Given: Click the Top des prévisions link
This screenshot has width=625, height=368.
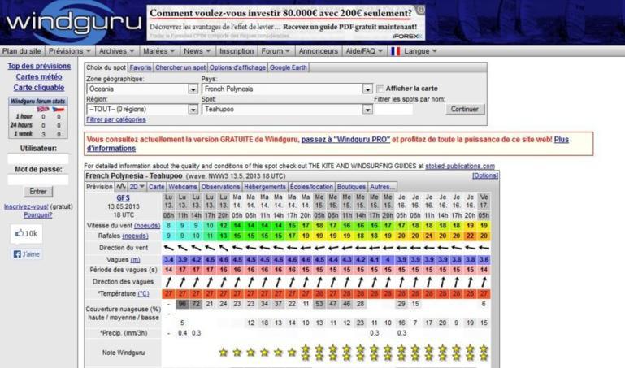Looking at the screenshot, I should [39, 66].
